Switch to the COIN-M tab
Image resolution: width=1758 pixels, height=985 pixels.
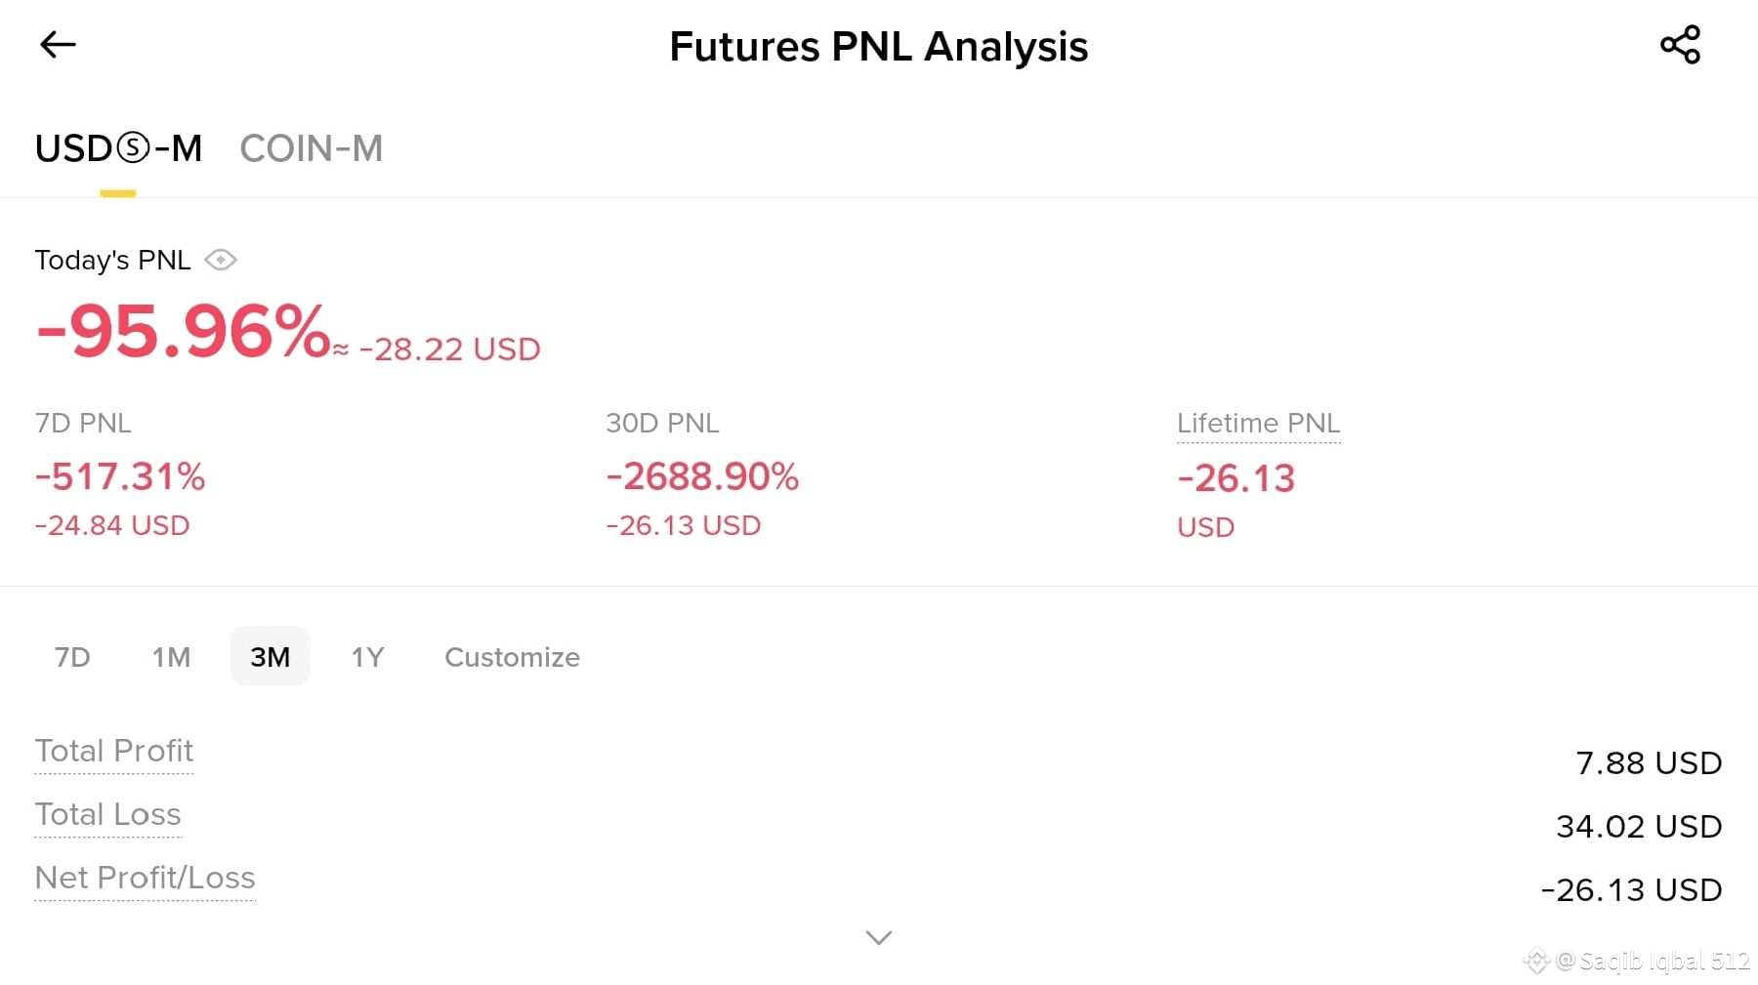pos(312,149)
